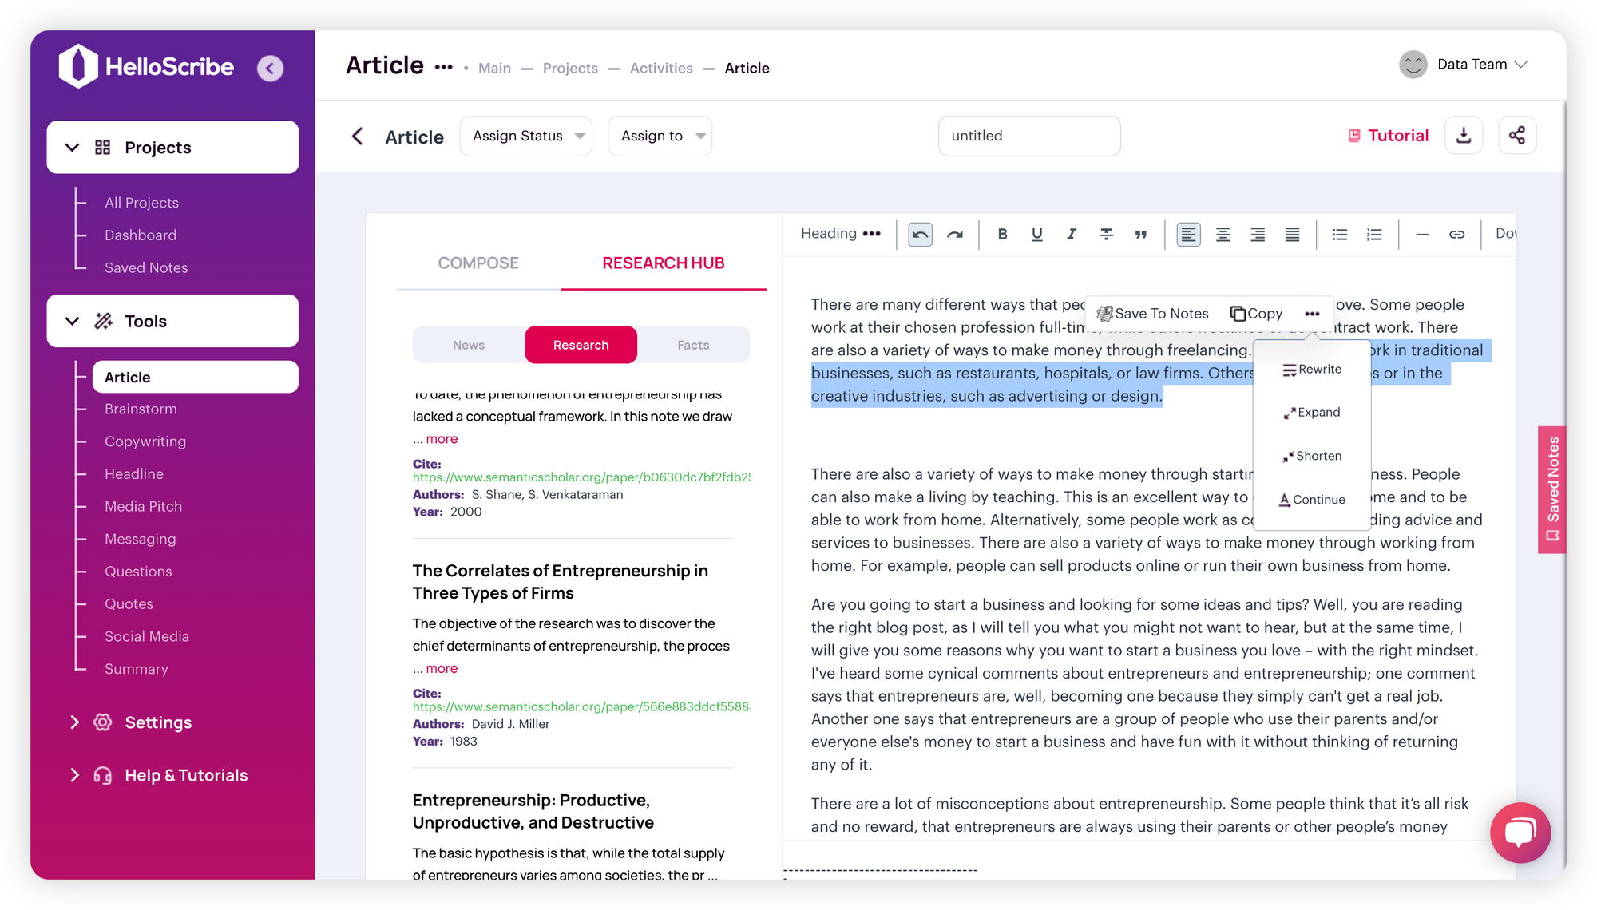Center align text
1597x910 pixels.
1223,234
